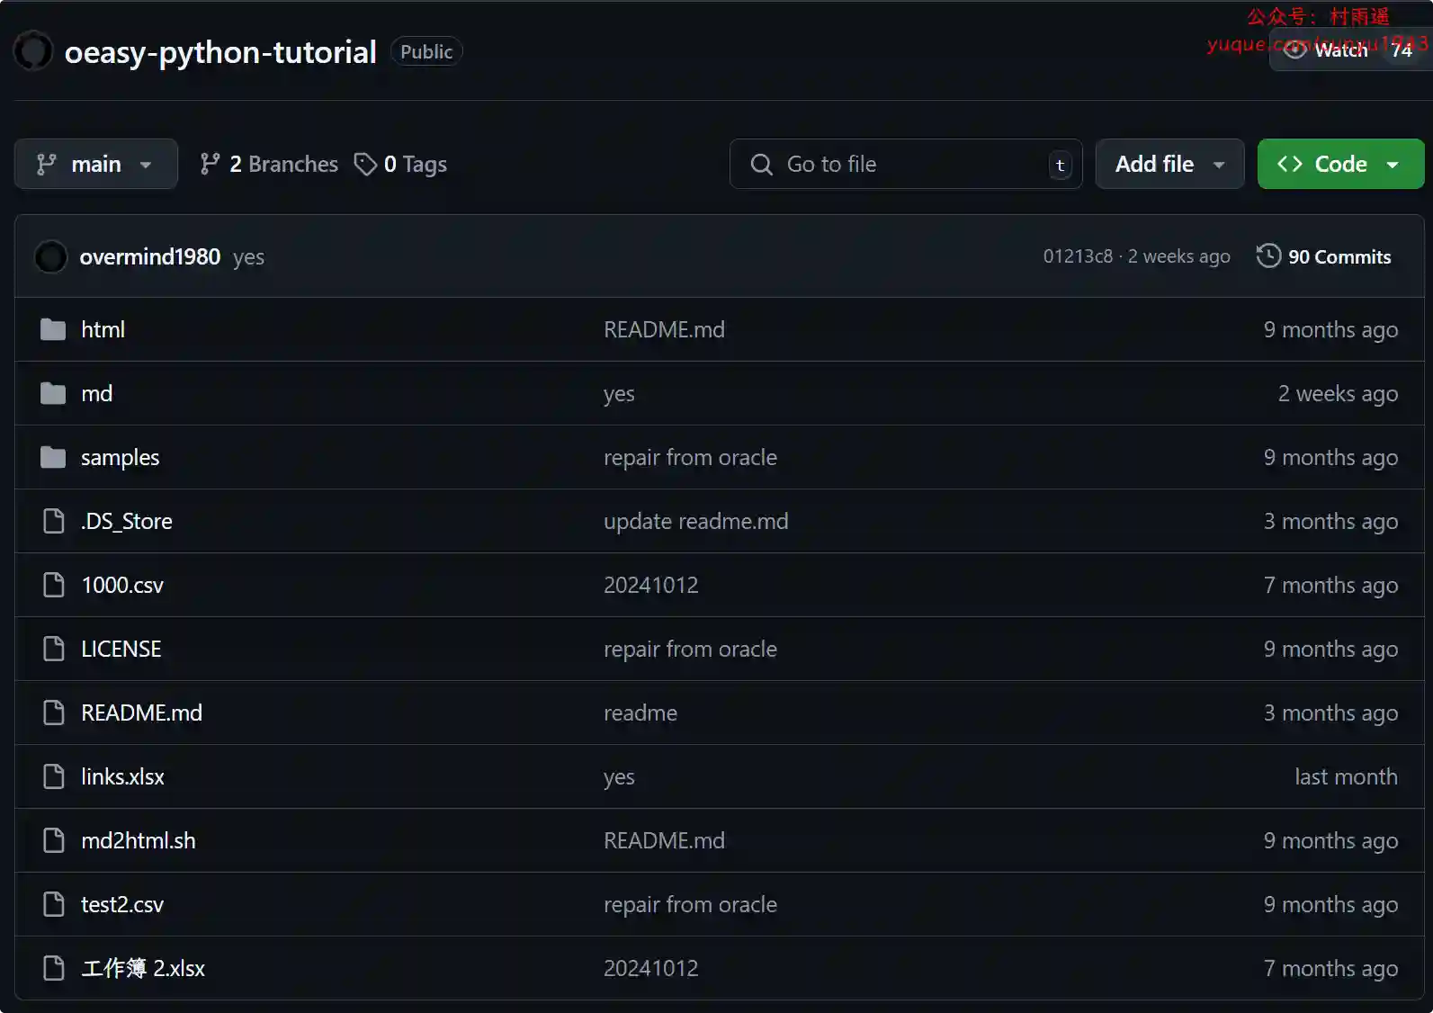
Task: Click the repository owner avatar by the title
Action: pos(33,51)
